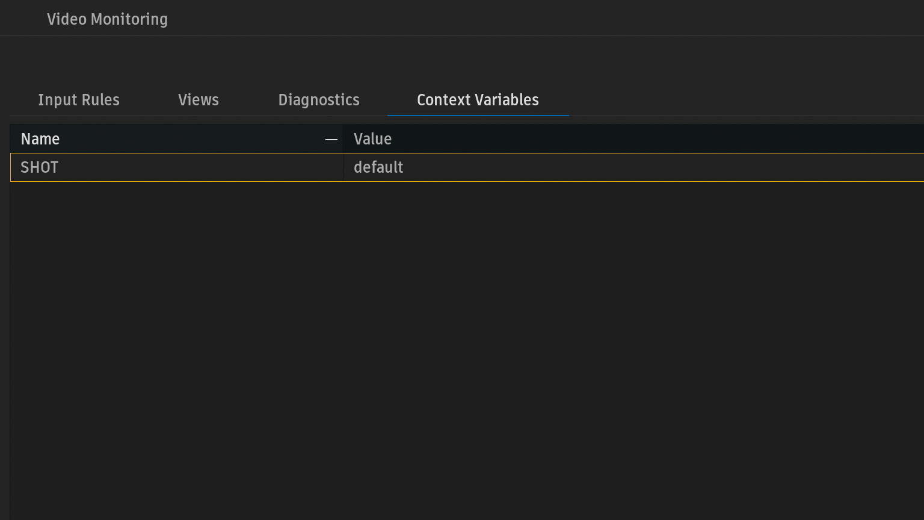Switch to the Input Rules tab
924x520 pixels.
79,100
